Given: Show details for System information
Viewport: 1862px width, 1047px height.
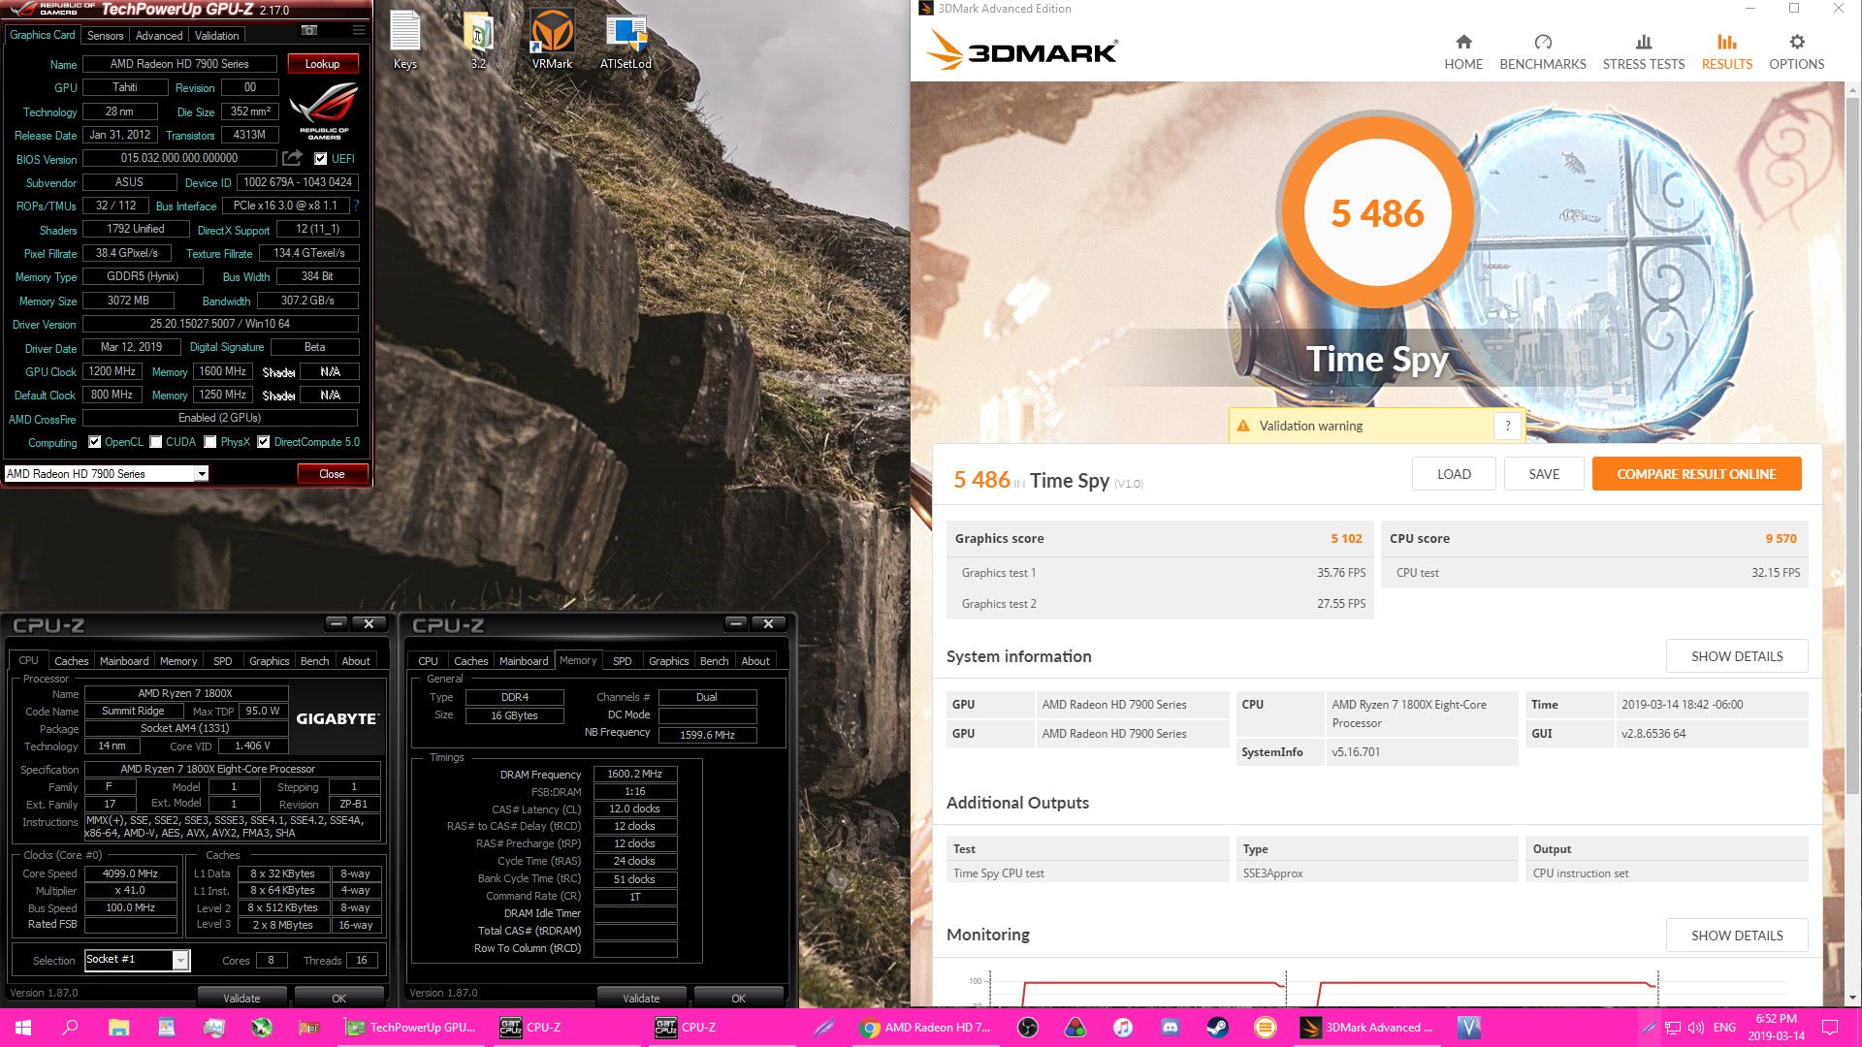Looking at the screenshot, I should 1737,656.
